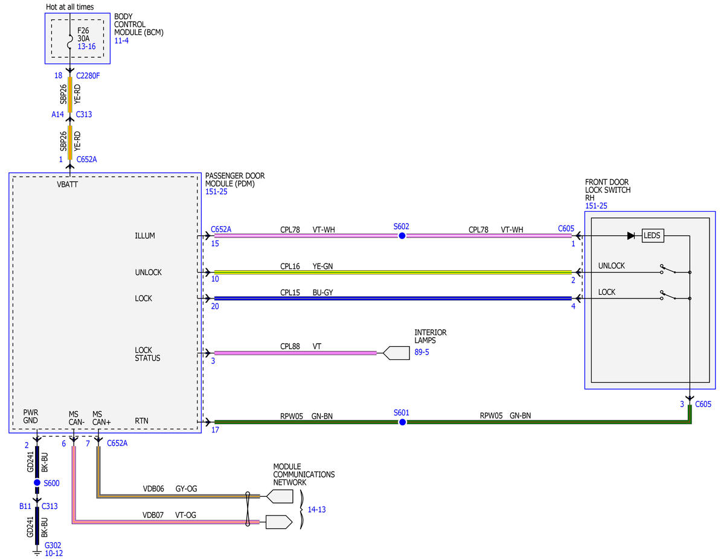Follow the 151-25 link under Front Door Lock Switch RH
Image resolution: width=724 pixels, height=559 pixels.
pos(596,206)
